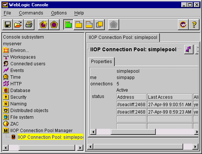Click the purple arrow icon beside pool title
Screen dimensions: 202x154
pyautogui.click(x=189, y=49)
